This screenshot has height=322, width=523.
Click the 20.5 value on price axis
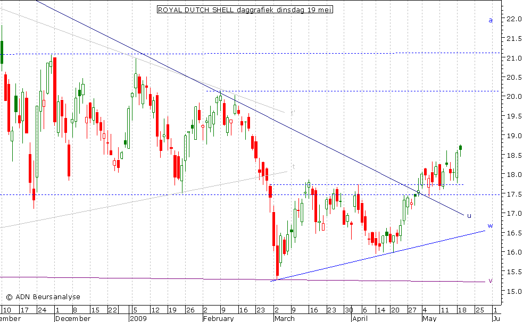[x=513, y=77]
